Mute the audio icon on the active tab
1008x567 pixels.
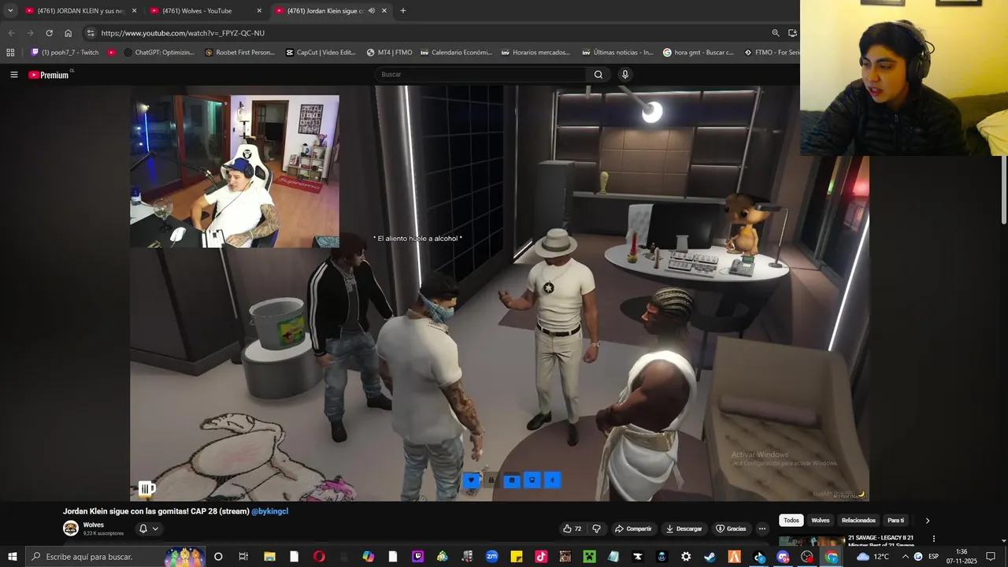click(371, 11)
